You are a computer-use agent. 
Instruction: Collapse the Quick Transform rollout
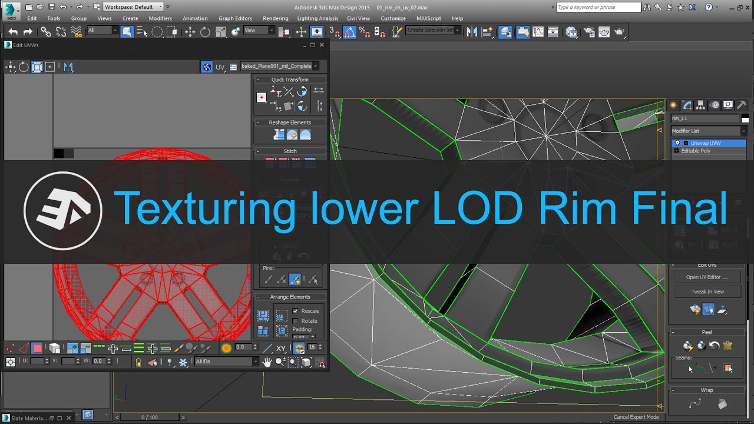[x=290, y=79]
